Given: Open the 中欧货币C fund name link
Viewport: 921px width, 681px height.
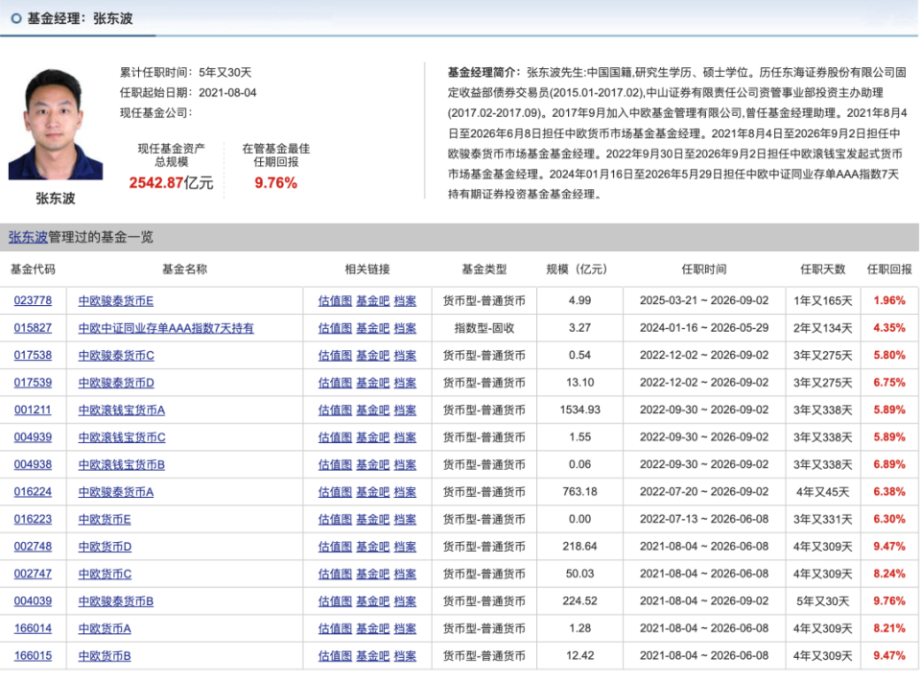Looking at the screenshot, I should (x=105, y=575).
